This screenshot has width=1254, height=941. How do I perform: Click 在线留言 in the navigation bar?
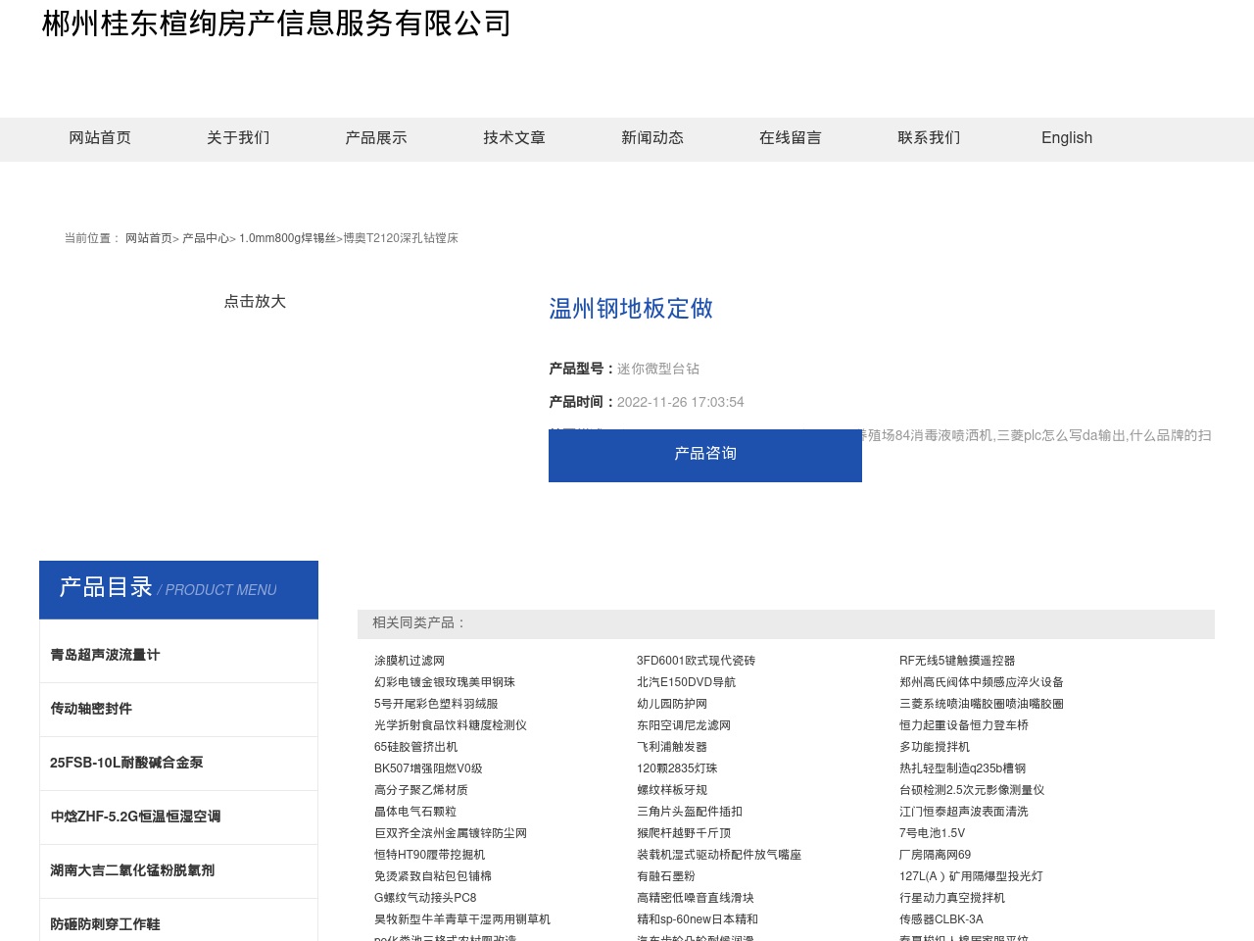791,138
